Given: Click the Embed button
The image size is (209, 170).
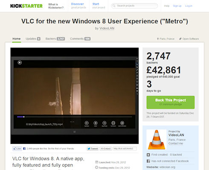Looking at the screenshot, I should (106, 149).
